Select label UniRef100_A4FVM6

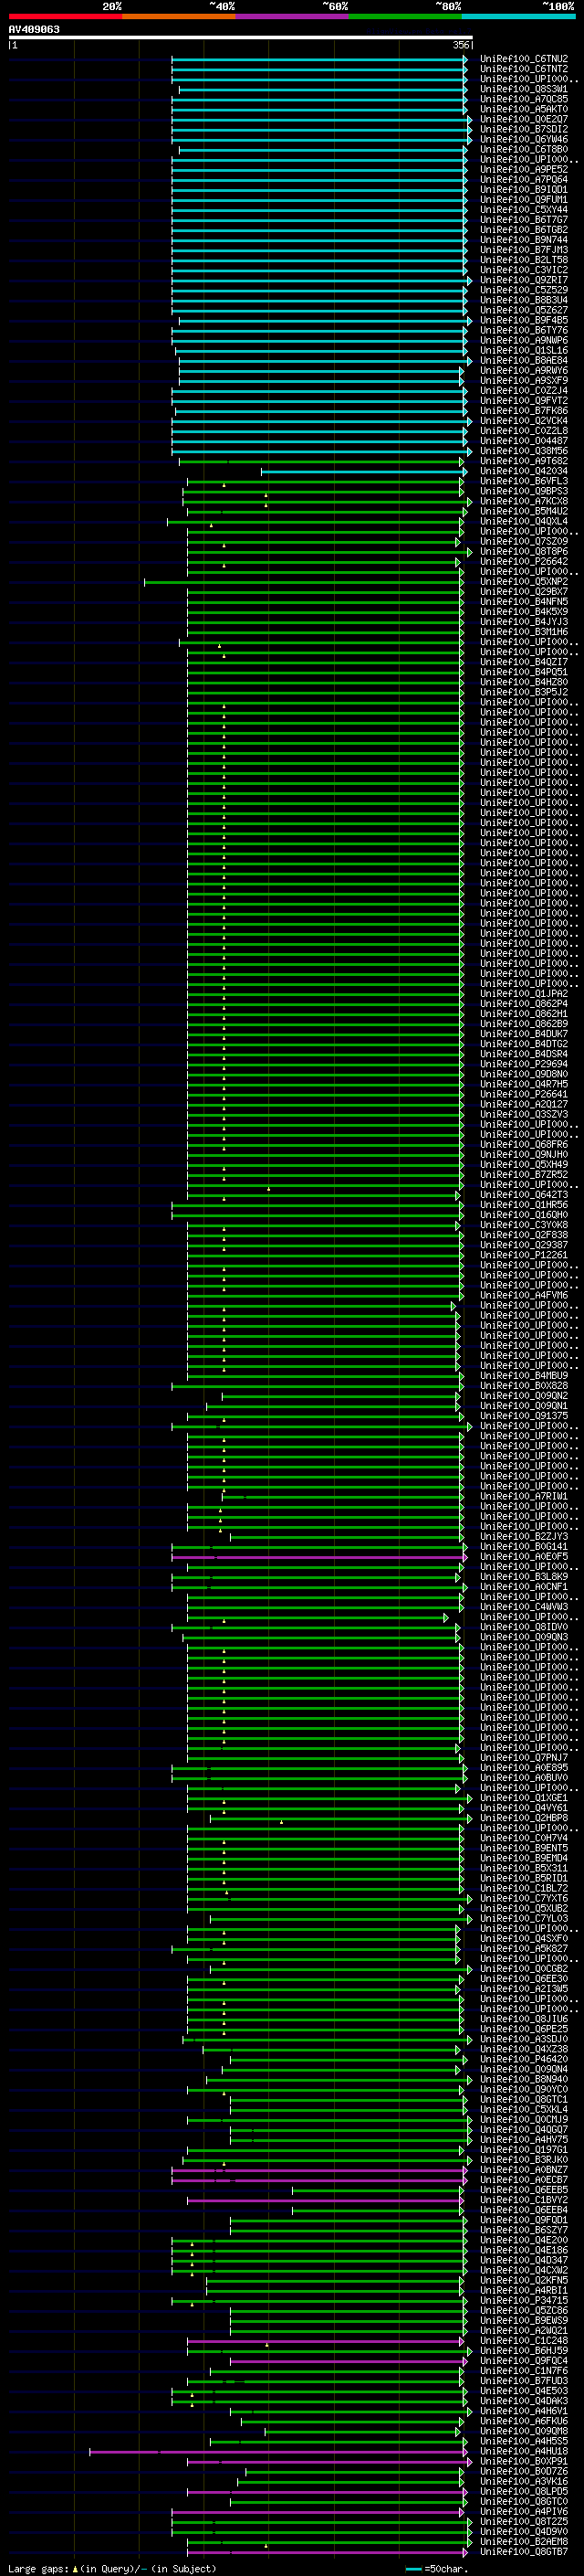coord(523,1295)
